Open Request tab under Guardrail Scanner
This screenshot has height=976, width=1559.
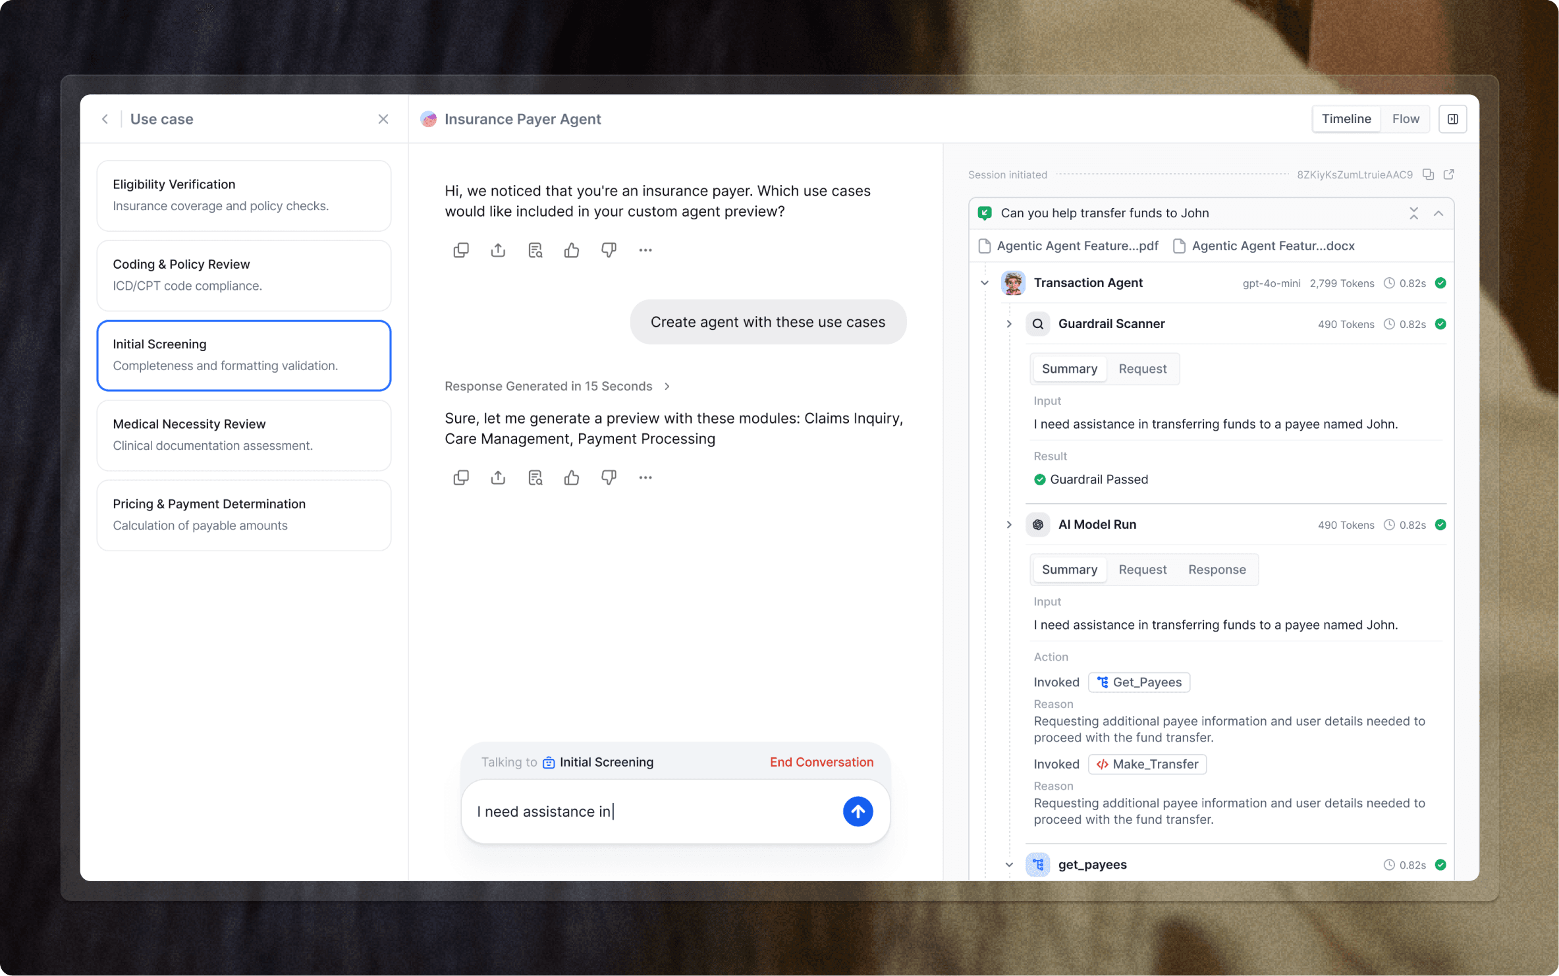point(1141,369)
